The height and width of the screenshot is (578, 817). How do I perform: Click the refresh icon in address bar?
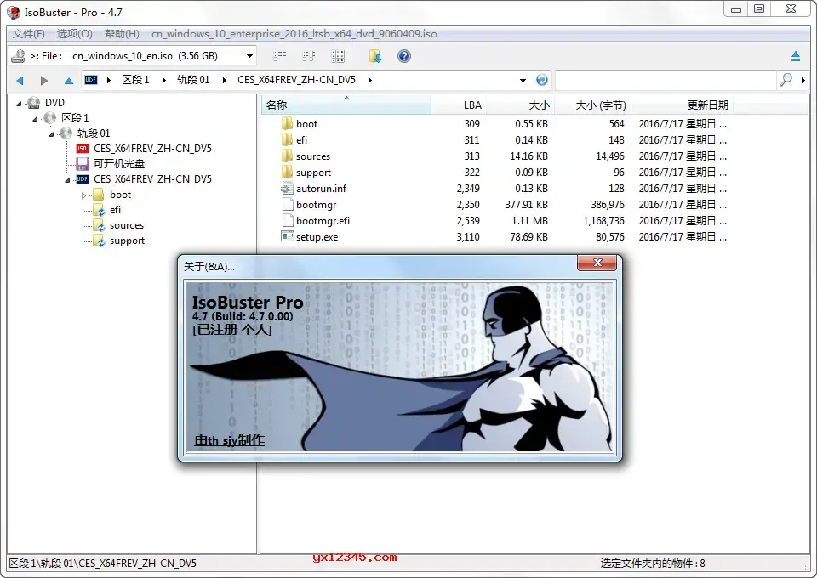tap(542, 80)
